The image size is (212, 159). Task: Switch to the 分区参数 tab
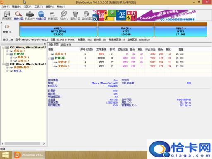click(x=54, y=45)
